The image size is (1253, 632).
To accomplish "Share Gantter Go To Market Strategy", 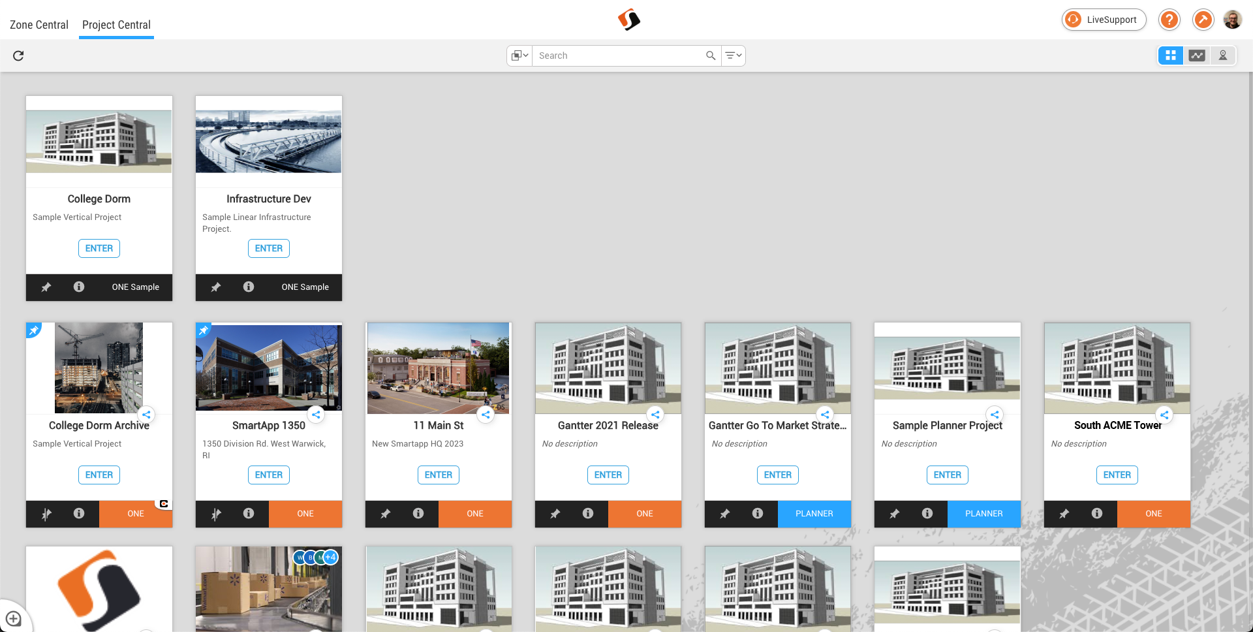I will pos(825,415).
